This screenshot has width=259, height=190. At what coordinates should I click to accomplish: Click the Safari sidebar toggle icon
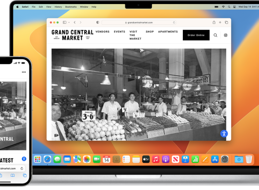(x=64, y=22)
